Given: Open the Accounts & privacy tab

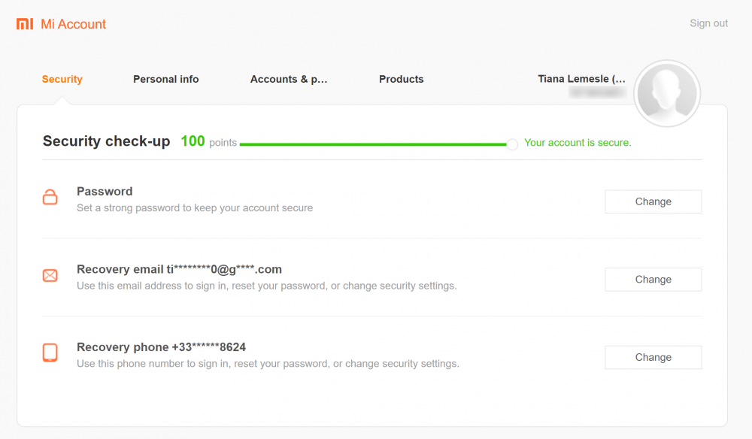Looking at the screenshot, I should [289, 79].
